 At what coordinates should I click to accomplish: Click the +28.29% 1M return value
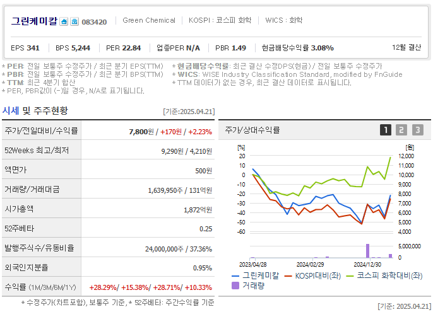coord(103,287)
